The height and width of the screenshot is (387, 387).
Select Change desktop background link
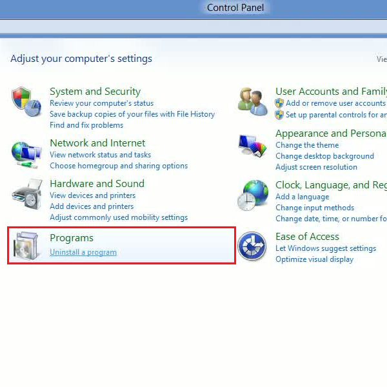(324, 156)
